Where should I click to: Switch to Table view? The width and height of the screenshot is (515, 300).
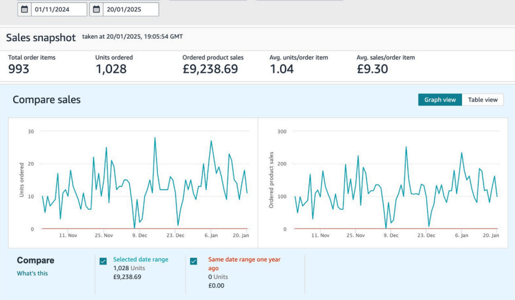point(483,100)
